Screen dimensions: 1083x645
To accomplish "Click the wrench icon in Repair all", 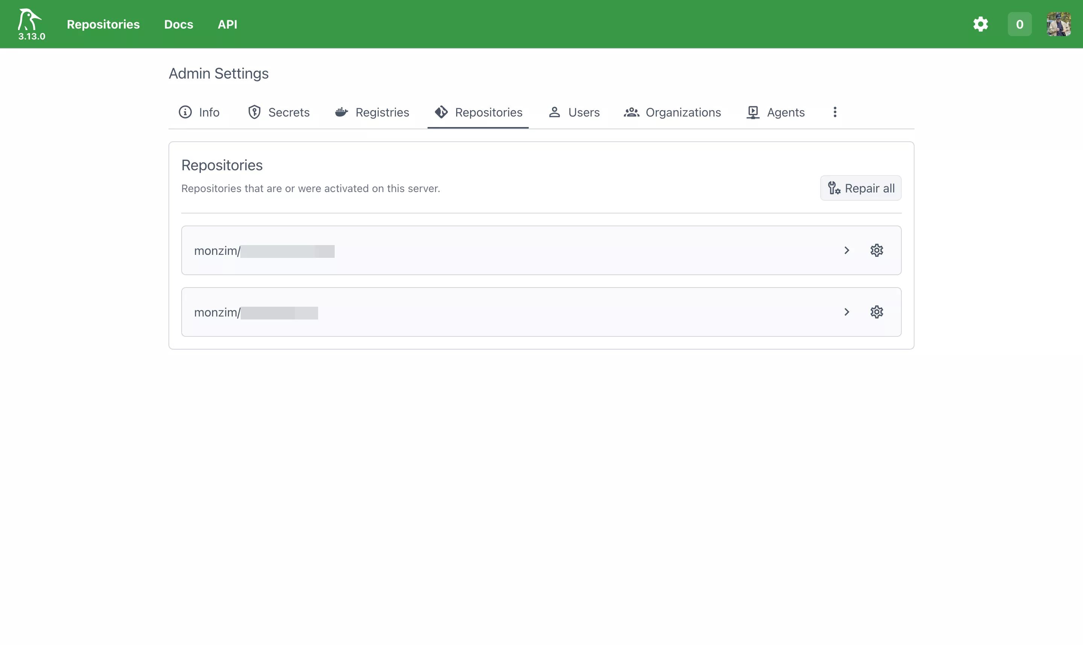I will (x=834, y=188).
